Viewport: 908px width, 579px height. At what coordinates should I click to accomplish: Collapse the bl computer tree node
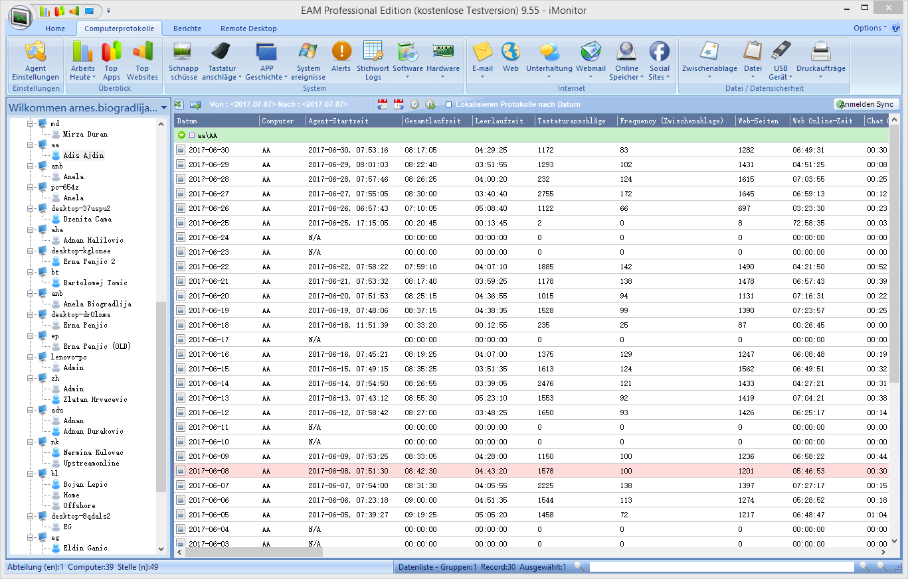(30, 474)
